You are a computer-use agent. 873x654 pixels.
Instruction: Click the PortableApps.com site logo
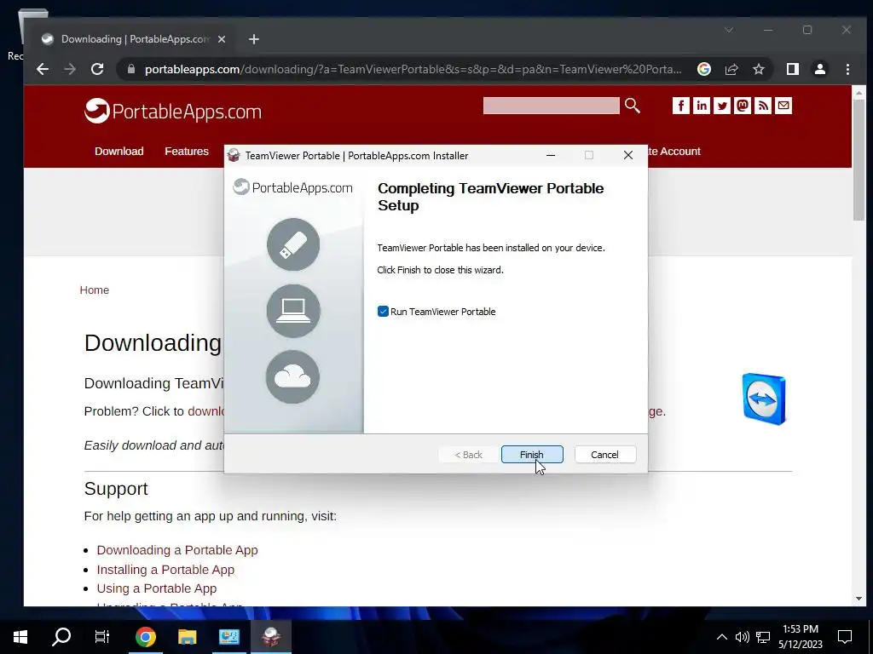coord(173,112)
